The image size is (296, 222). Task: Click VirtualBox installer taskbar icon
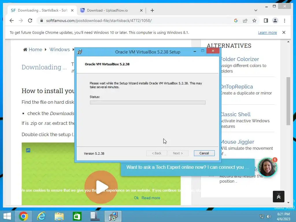(x=113, y=216)
